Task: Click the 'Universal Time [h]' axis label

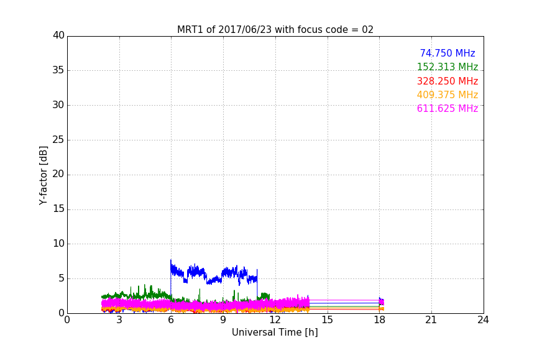Action: click(x=275, y=333)
